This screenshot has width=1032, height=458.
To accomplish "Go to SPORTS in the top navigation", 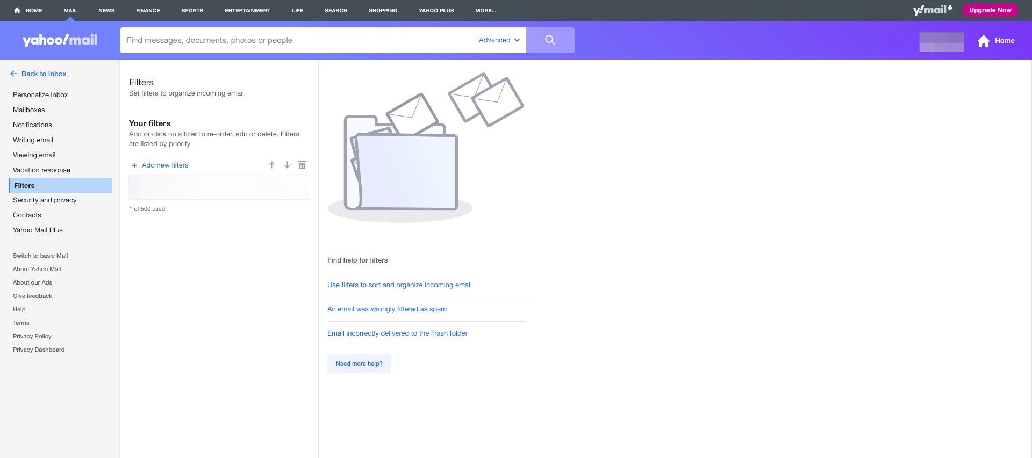I will [192, 10].
